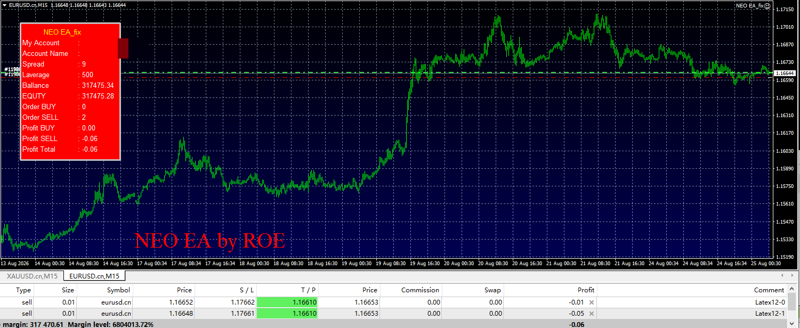Click the profit value -0.01
Screen dimensions: 800x328
577,302
